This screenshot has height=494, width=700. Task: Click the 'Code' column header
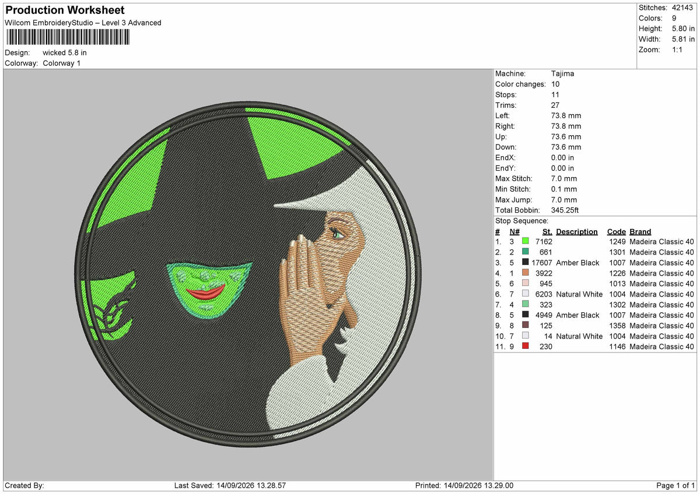(616, 231)
